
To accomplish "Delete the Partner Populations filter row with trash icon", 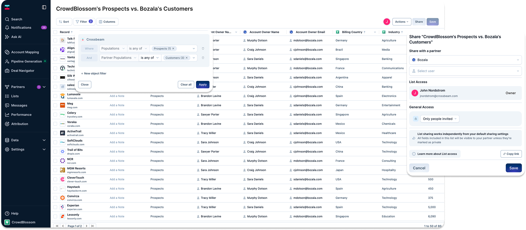I will coord(203,58).
